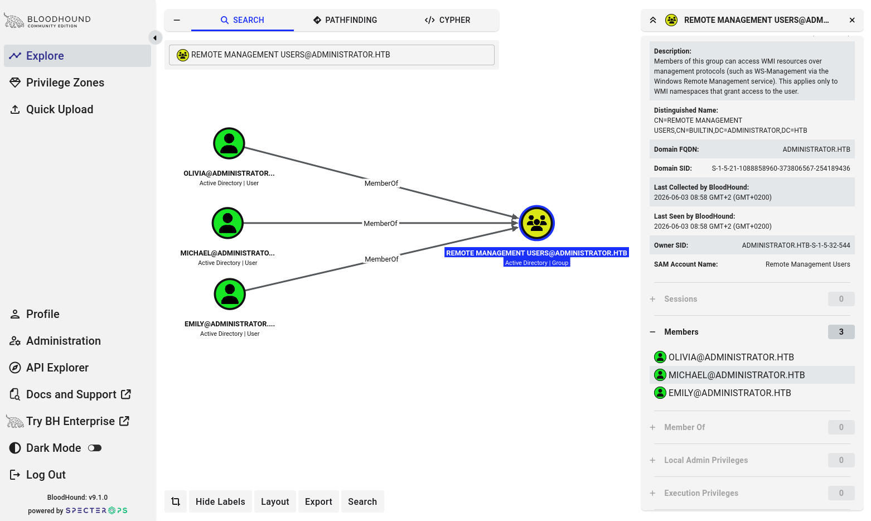This screenshot has height=521, width=871.
Task: Open Privilege Zones
Action: point(78,83)
